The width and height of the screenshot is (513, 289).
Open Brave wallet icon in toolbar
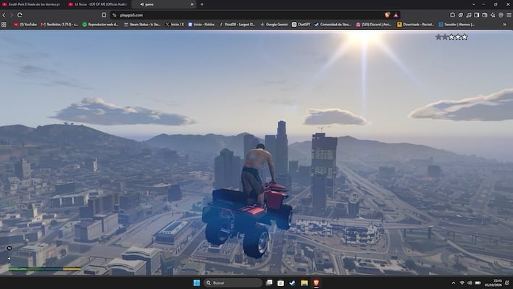click(x=485, y=15)
